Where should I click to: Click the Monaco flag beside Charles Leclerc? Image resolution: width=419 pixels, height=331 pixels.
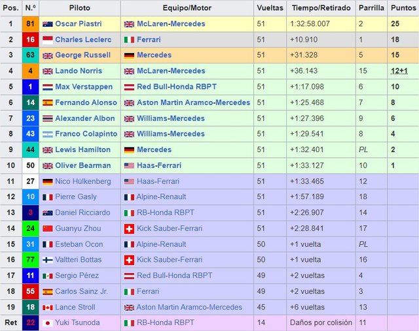click(x=48, y=40)
